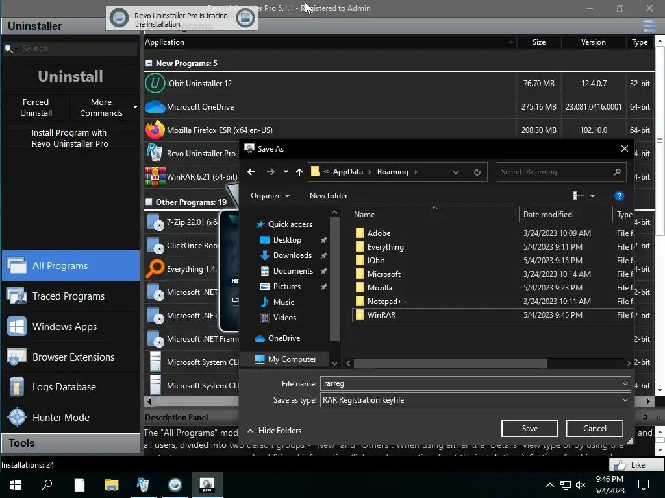Viewport: 665px width, 498px height.
Task: Open Organize menu
Action: tap(270, 196)
